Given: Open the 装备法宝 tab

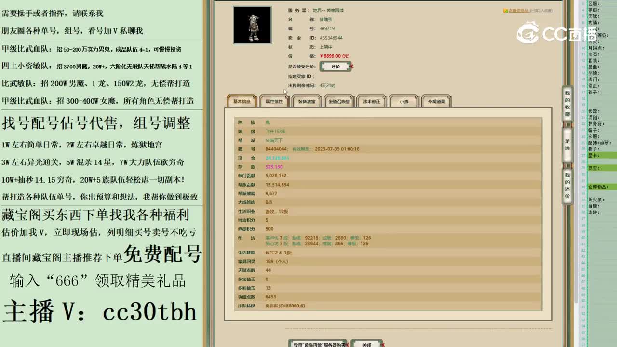Looking at the screenshot, I should click(x=306, y=101).
